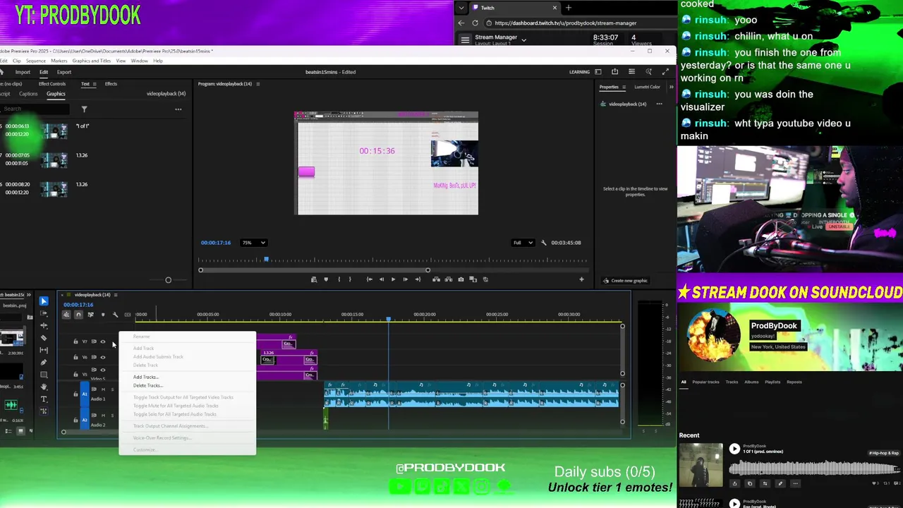Open the three-dots menu in the Text panel
The width and height of the screenshot is (903, 508).
pyautogui.click(x=178, y=109)
